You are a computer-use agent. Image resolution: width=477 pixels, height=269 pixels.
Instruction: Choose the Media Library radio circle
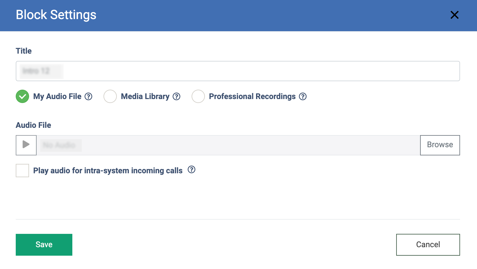pyautogui.click(x=110, y=96)
